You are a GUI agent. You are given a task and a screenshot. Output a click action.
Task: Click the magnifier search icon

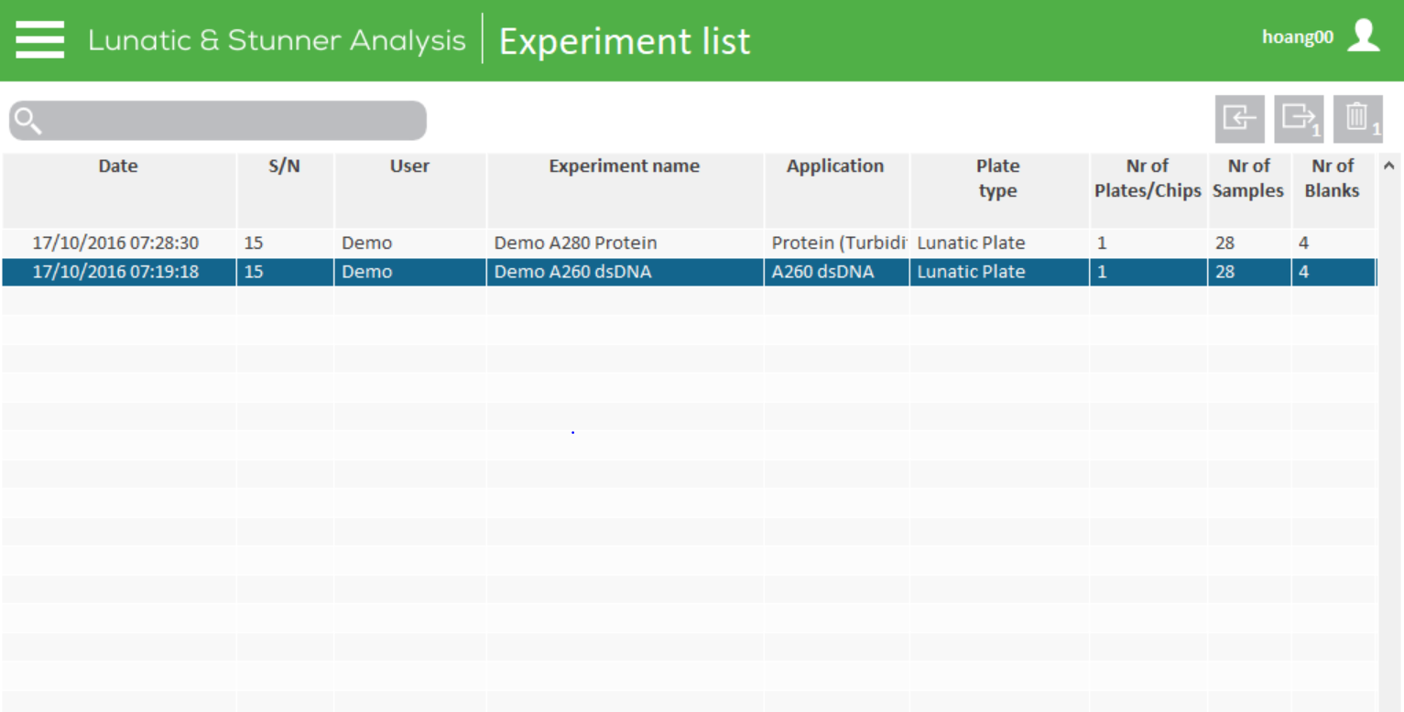(28, 121)
